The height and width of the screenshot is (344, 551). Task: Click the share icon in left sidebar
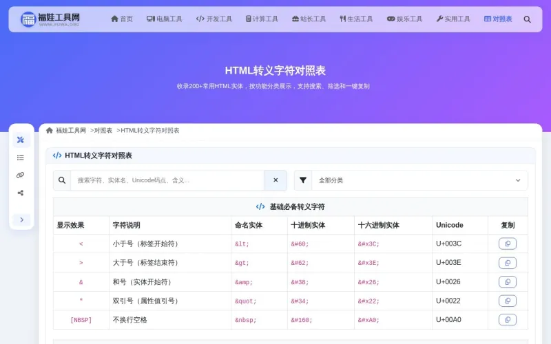[21, 193]
